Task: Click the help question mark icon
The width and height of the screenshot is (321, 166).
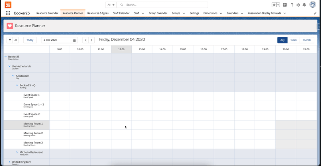Action: tap(292, 5)
